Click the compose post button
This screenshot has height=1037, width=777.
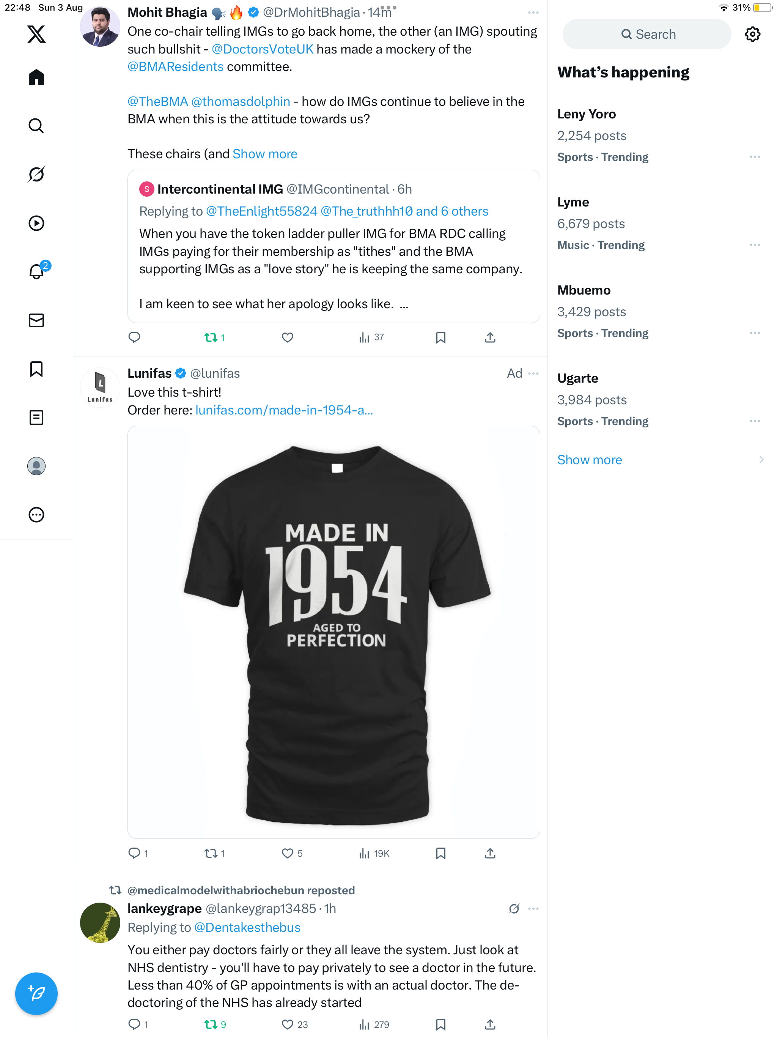pos(36,993)
